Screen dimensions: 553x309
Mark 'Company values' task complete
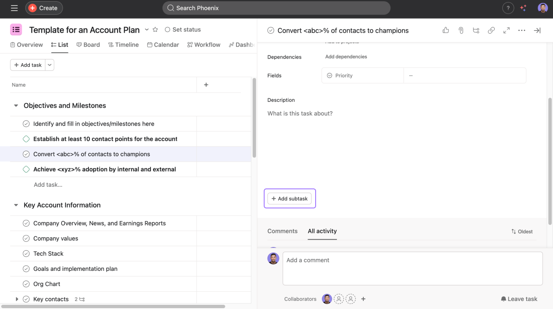pyautogui.click(x=26, y=239)
